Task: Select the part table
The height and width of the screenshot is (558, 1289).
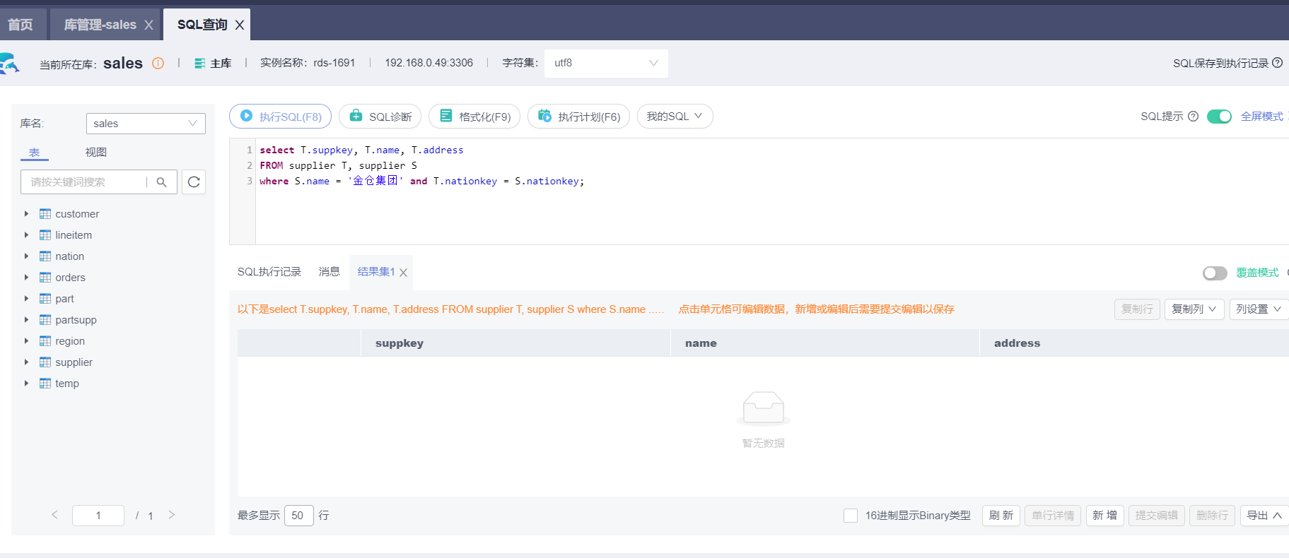Action: [64, 299]
